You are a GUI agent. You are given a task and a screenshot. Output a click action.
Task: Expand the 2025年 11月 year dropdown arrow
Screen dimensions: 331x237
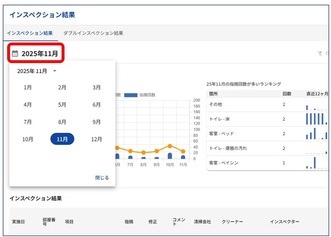54,71
